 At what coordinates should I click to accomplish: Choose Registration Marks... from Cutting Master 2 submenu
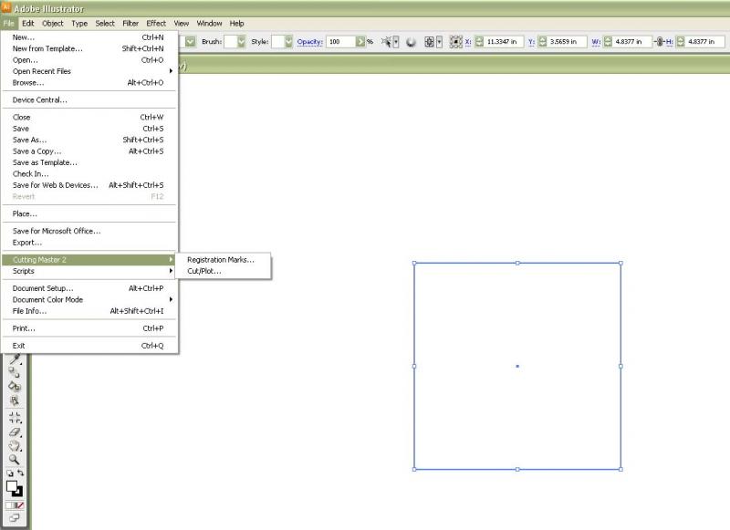(223, 260)
